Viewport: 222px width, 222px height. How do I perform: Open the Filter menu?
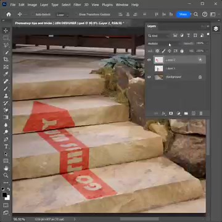(x=77, y=4)
